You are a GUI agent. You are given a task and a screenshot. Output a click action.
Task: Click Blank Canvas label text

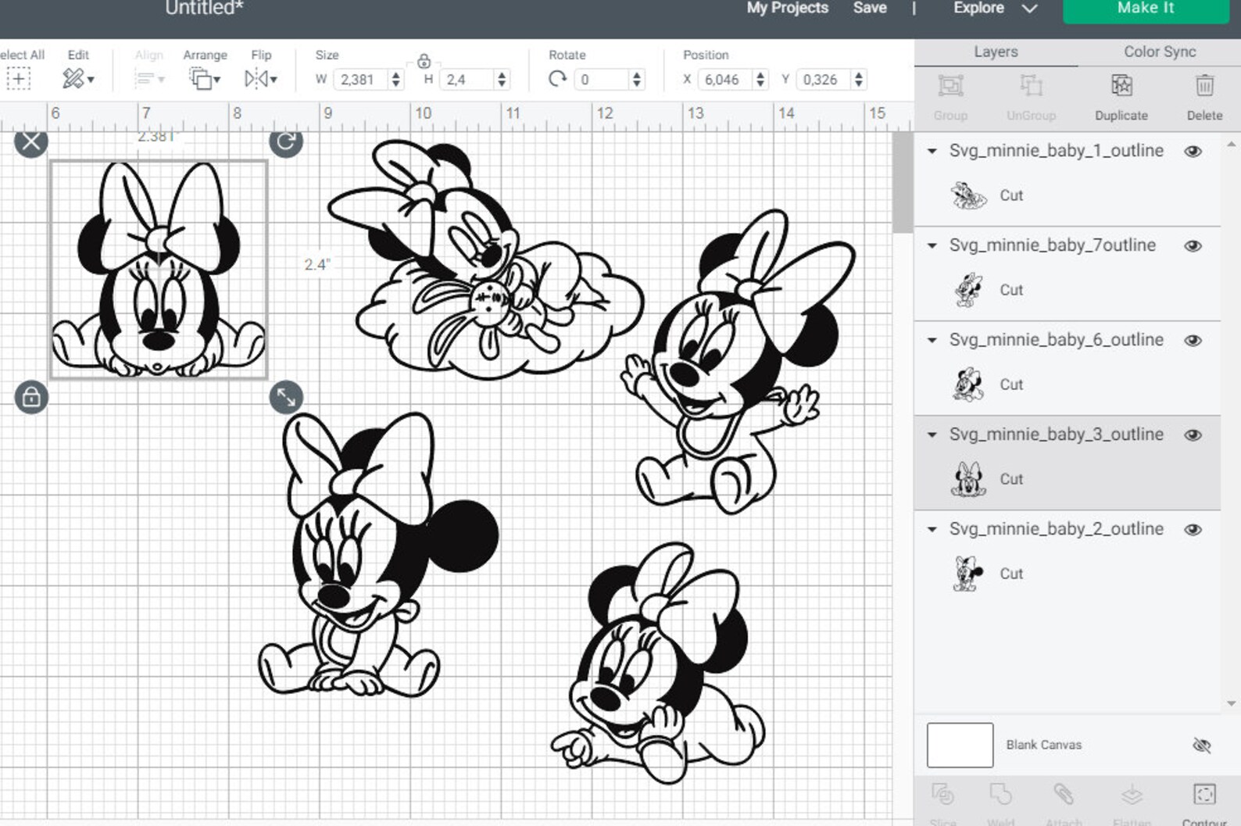pos(1043,746)
